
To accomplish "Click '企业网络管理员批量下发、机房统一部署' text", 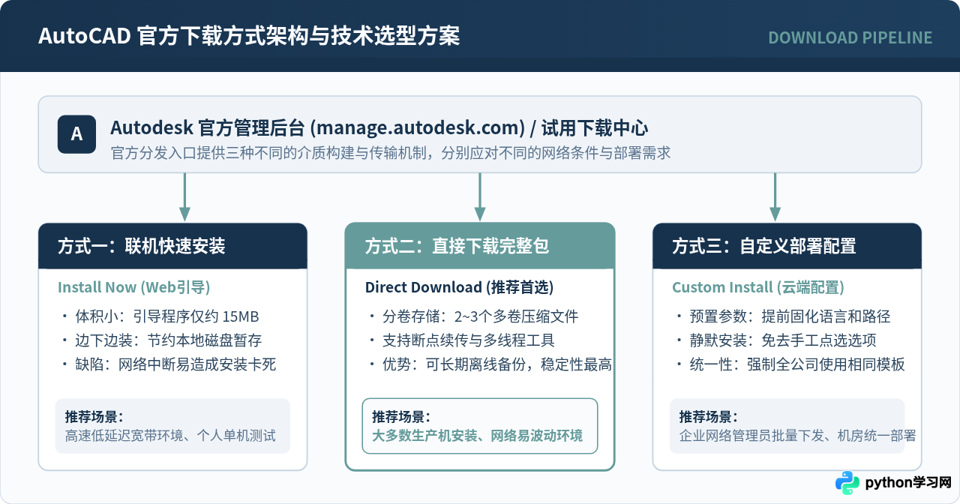I will (x=798, y=436).
